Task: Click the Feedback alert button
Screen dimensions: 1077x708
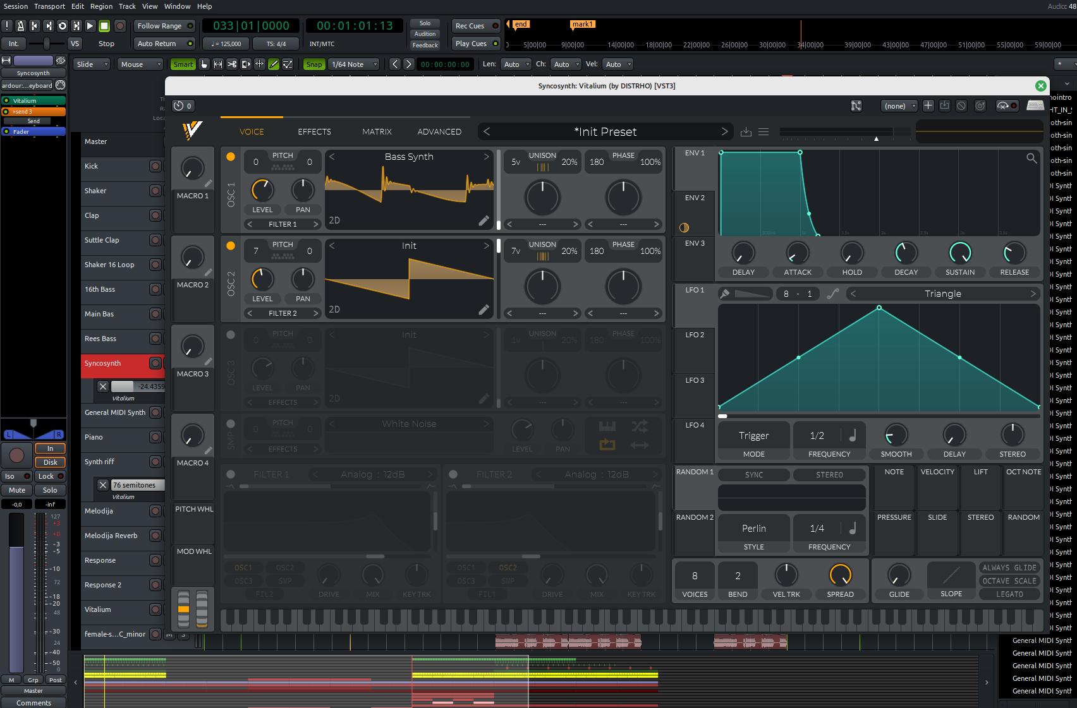Action: pyautogui.click(x=425, y=45)
